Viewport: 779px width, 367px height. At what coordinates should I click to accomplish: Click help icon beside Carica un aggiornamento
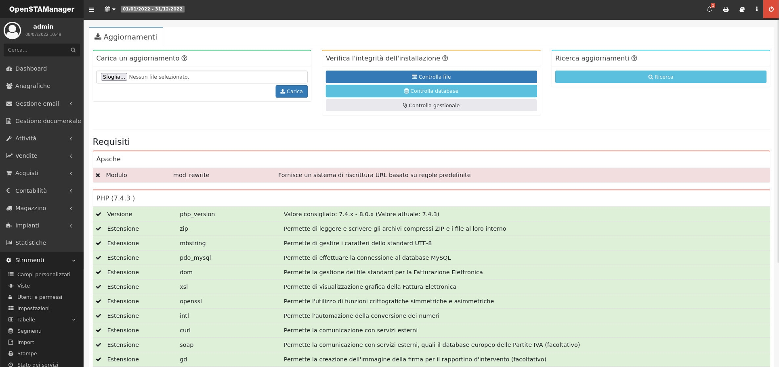(184, 58)
